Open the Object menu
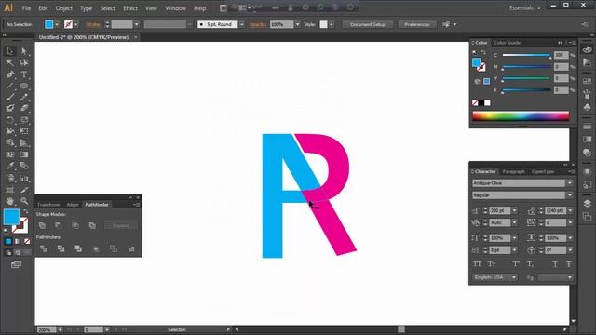Image resolution: width=596 pixels, height=335 pixels. tap(64, 8)
